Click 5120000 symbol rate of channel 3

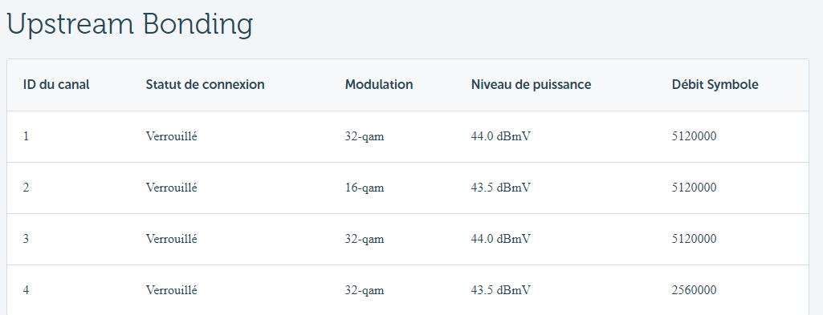click(x=694, y=239)
